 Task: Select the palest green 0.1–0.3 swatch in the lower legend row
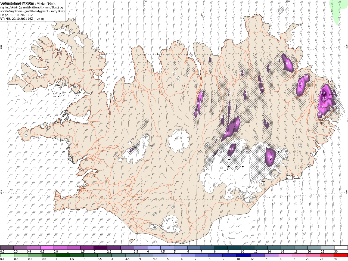coord(7,255)
